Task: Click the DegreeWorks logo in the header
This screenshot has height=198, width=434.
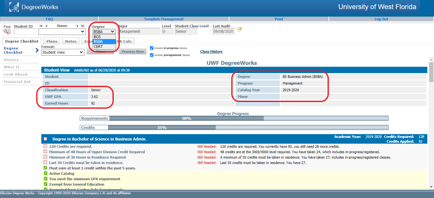Action: [x=34, y=7]
